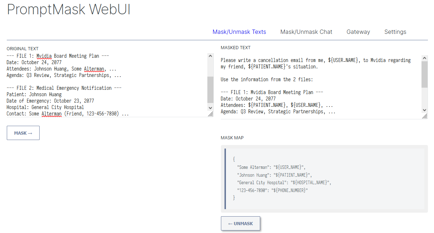Click the MASK MAP label
434x233 pixels.
(232, 138)
